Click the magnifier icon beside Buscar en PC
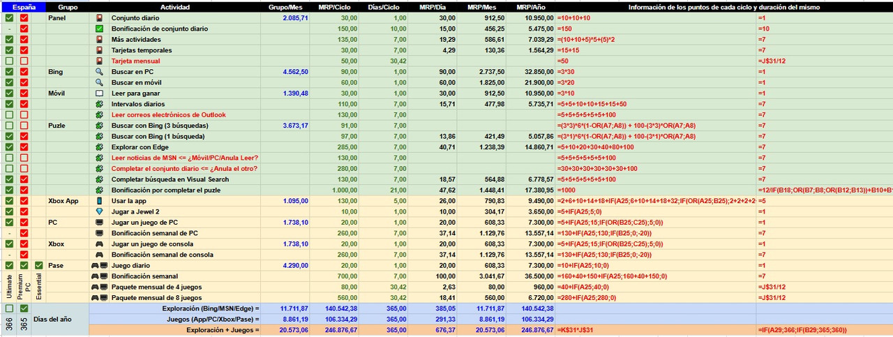Viewport: 893px width, 337px height. (99, 72)
